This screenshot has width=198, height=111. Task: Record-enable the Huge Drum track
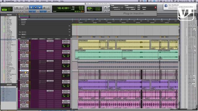[21, 43]
